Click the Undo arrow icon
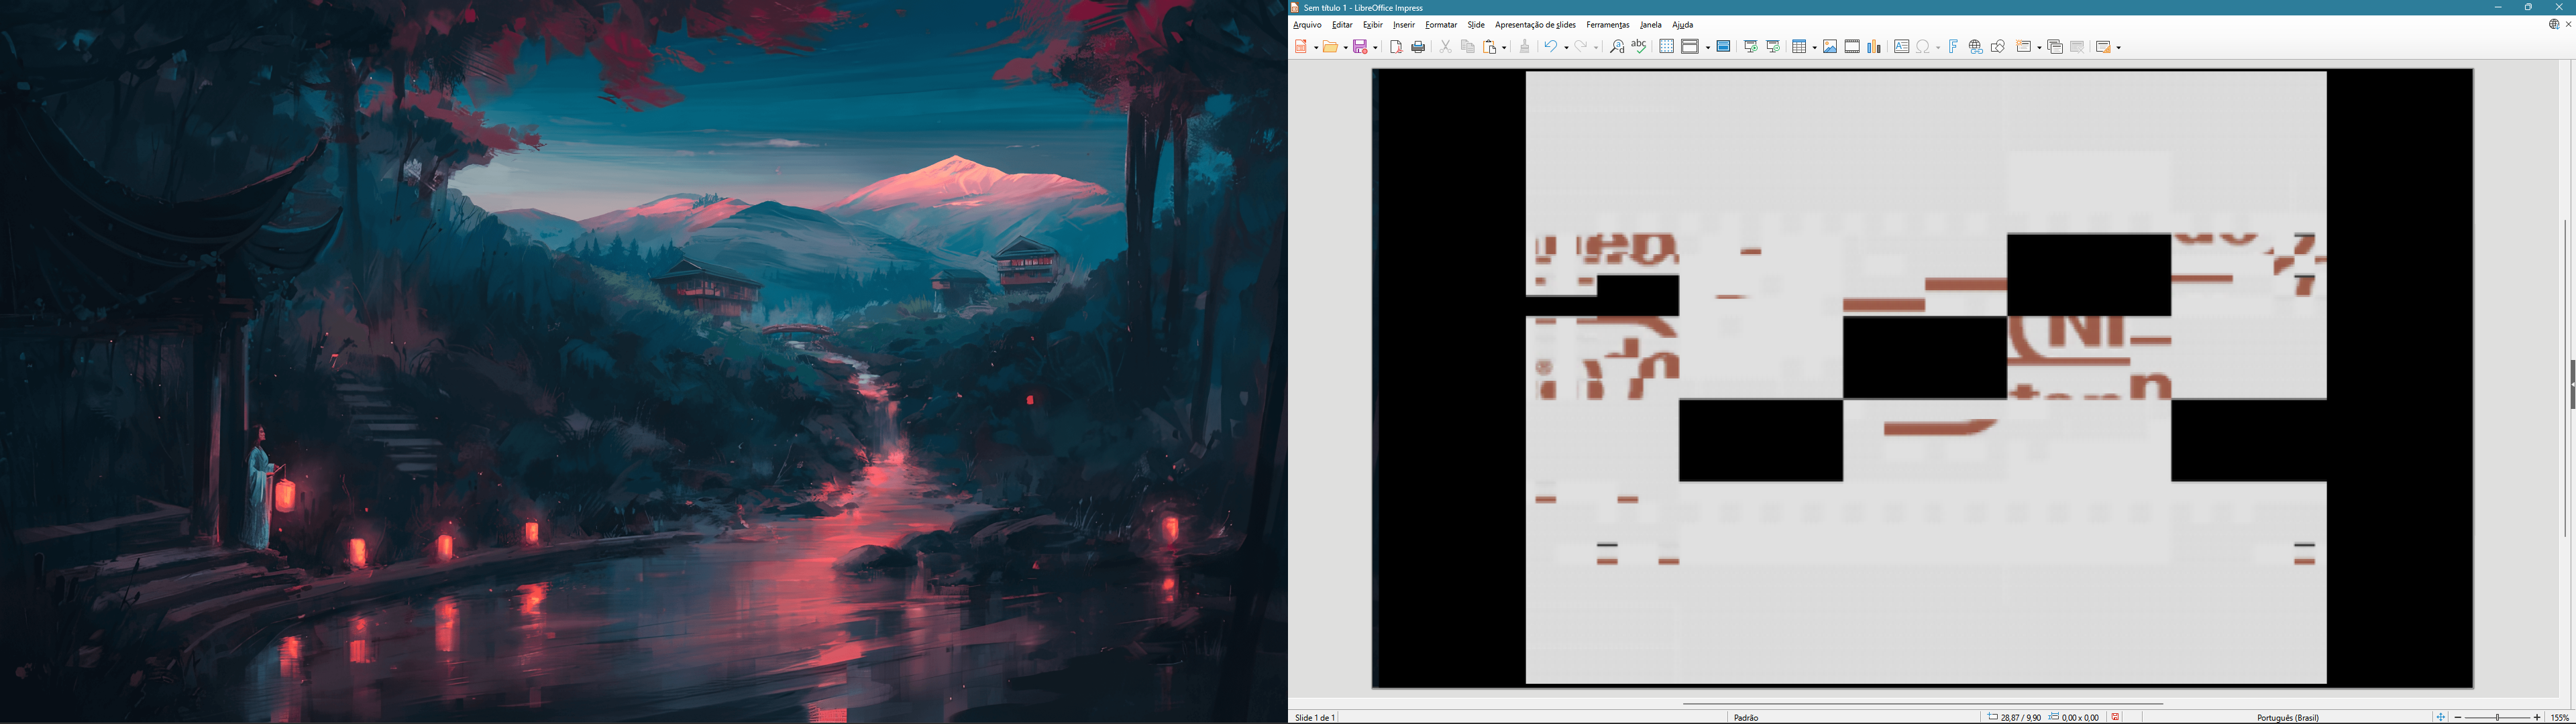Viewport: 2576px width, 724px height. 1550,47
